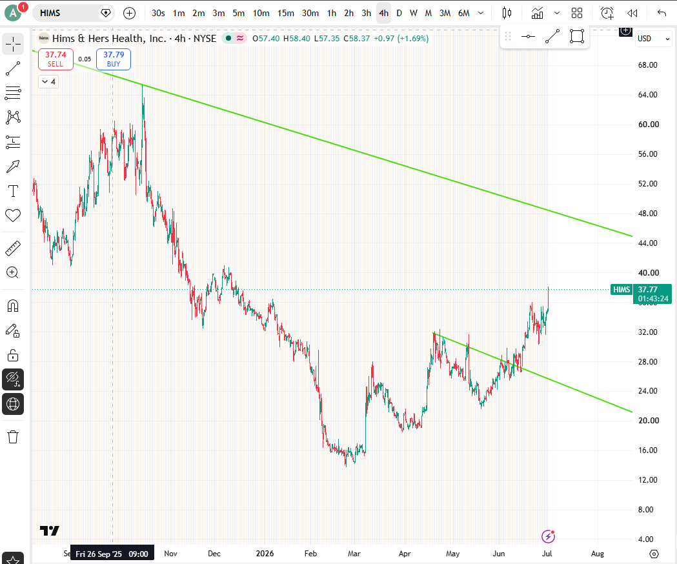Screen dimensions: 677x564
Task: Open the Fibonacci retracement tools
Action: (13, 92)
